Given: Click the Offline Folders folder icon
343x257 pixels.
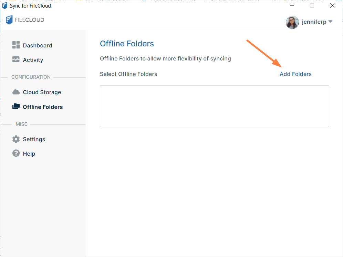Looking at the screenshot, I should (x=16, y=107).
